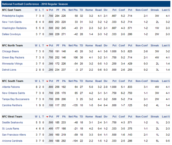172x145 pixels.
Task: Sort NFC East table by PF column
Action: [57, 10]
